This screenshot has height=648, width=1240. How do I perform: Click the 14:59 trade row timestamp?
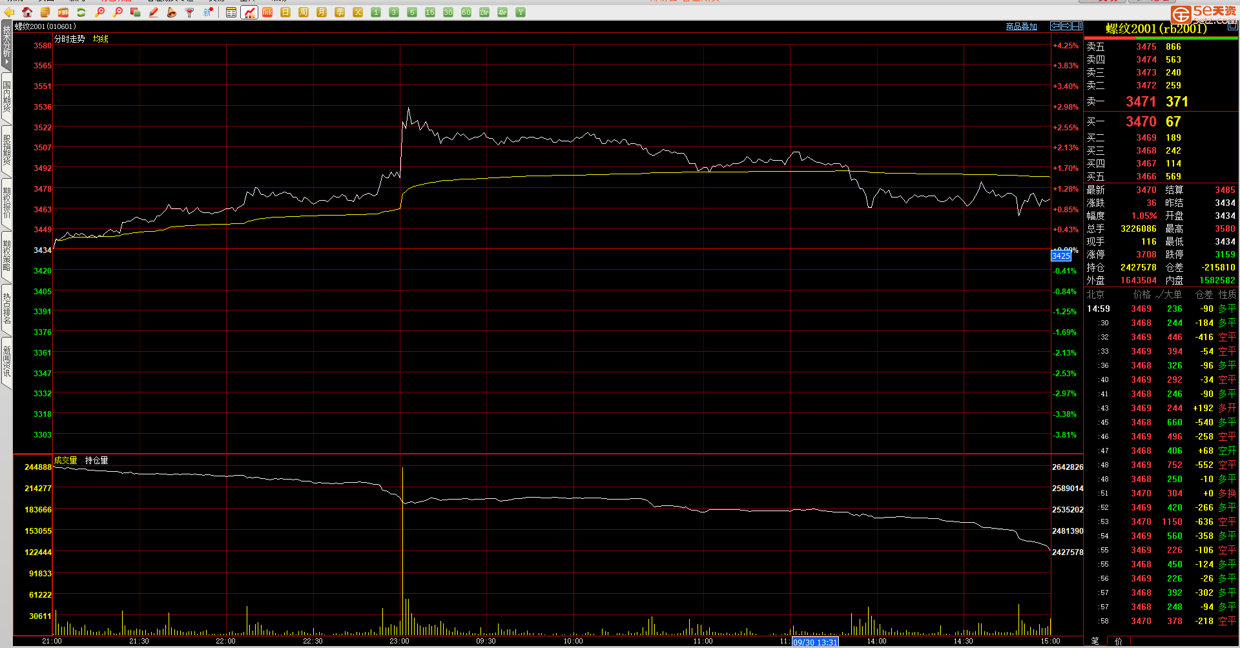[x=1099, y=309]
